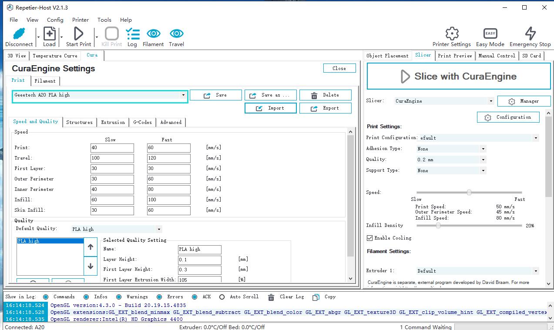Click the Slice with CuraEngine play icon
Image resolution: width=554 pixels, height=330 pixels.
(x=405, y=77)
